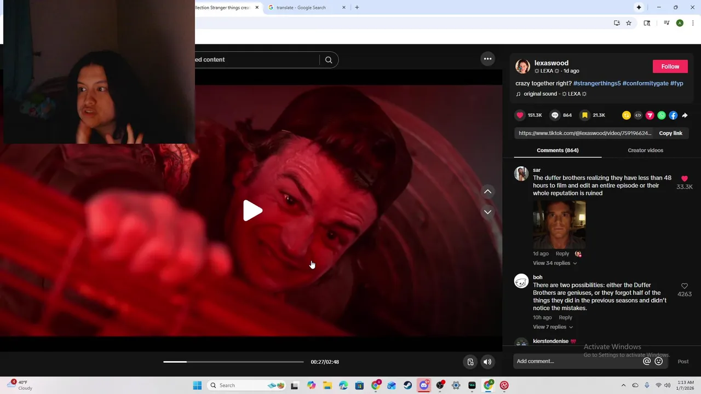Expand View 7 replies

[x=553, y=327]
